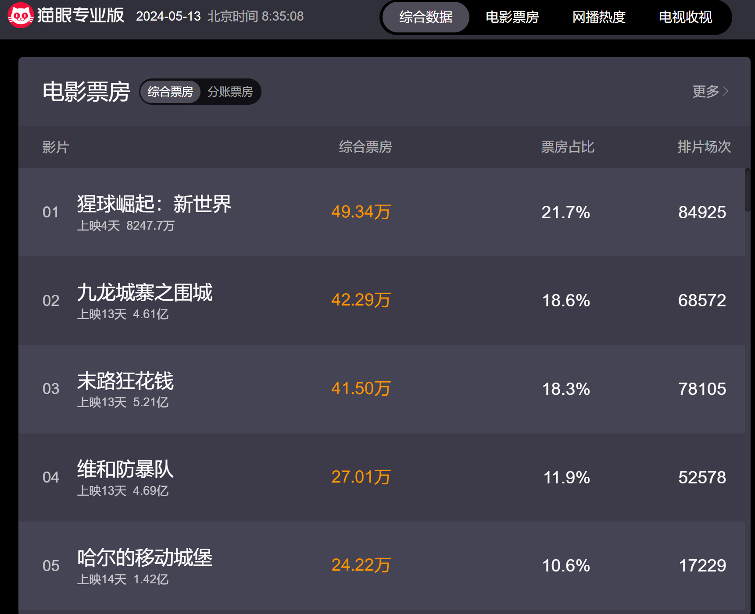Click 排片场次 column header

704,147
